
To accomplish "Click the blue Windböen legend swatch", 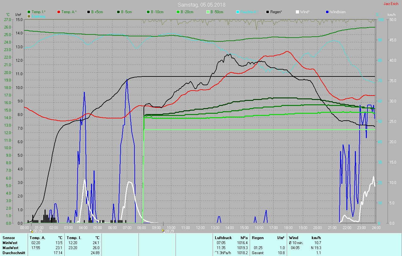I will 327,12.
